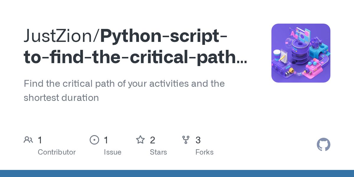Click the contributor count number 1

pos(40,140)
